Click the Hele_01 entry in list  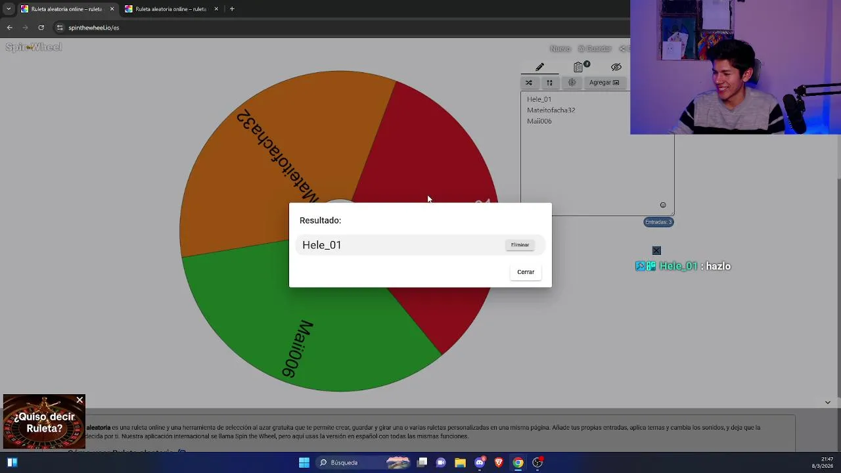(x=539, y=99)
